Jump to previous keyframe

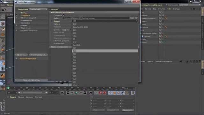point(68,93)
